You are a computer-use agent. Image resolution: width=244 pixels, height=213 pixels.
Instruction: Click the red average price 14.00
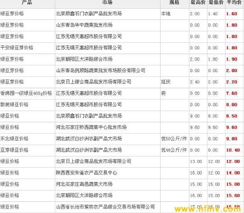(x=233, y=173)
